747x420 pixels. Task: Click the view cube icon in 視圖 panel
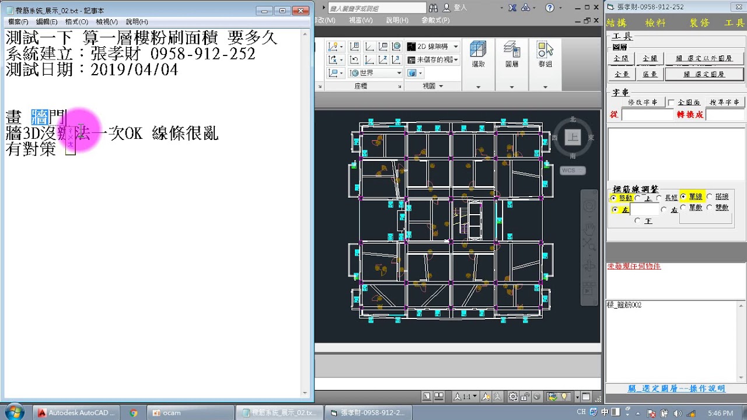413,73
